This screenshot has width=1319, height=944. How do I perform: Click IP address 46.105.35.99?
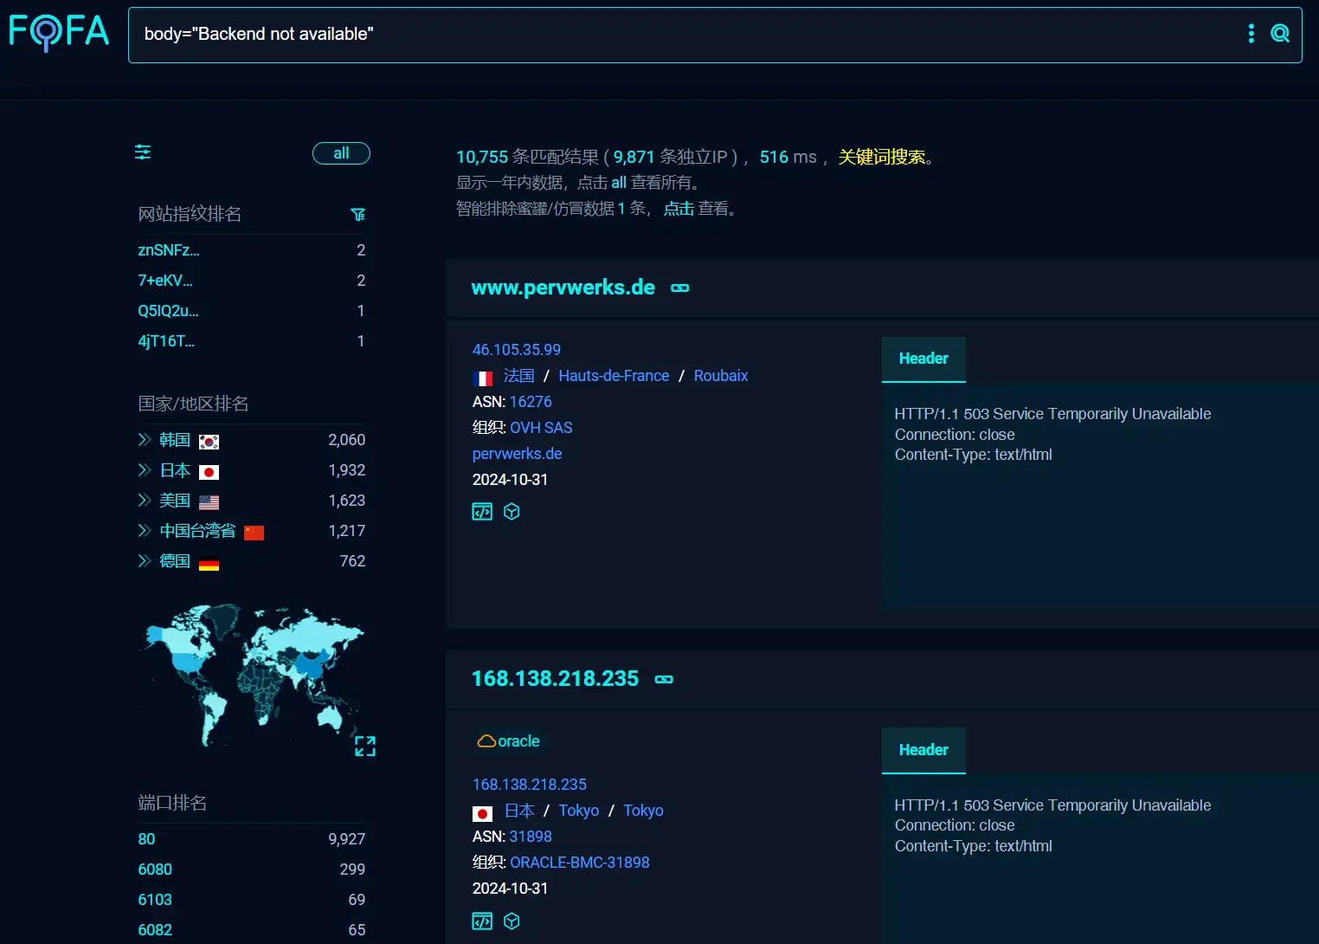[516, 350]
